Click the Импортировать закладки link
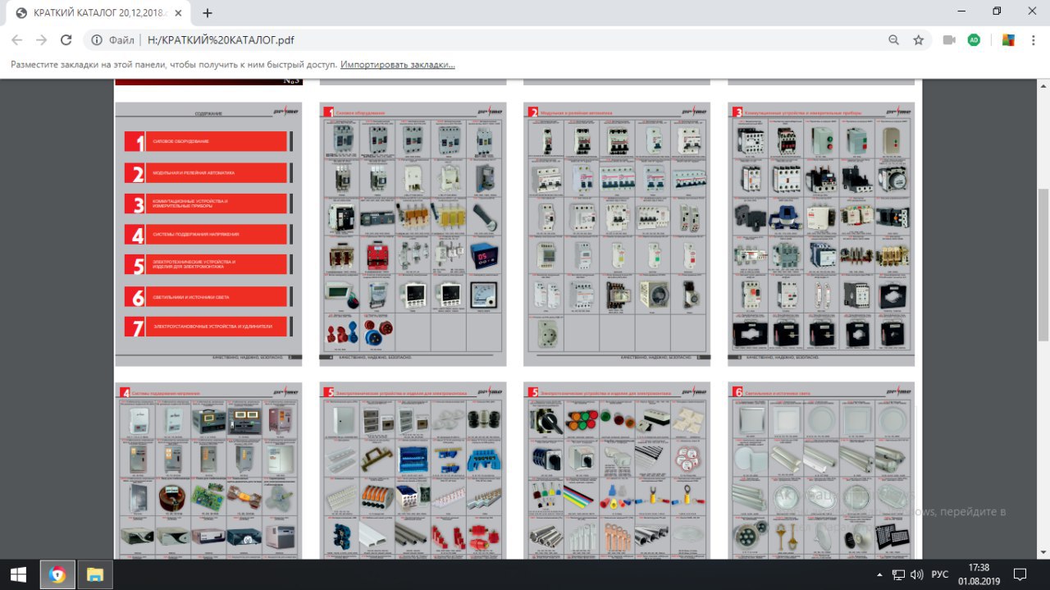The width and height of the screenshot is (1050, 590). [x=398, y=65]
